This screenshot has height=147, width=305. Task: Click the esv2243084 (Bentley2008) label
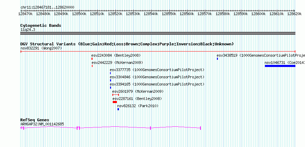click(x=116, y=55)
